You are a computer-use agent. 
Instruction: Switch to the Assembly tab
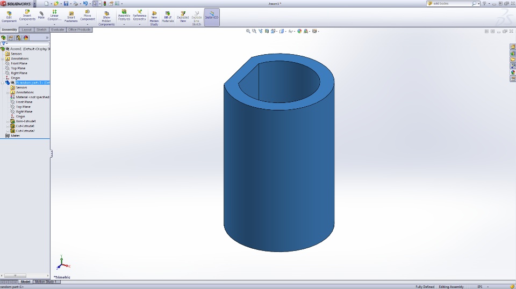9,29
